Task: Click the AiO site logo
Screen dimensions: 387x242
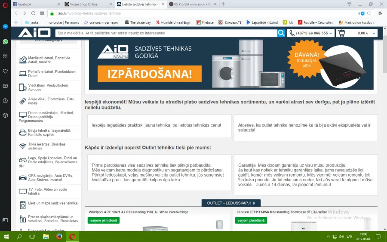Action: point(34,33)
